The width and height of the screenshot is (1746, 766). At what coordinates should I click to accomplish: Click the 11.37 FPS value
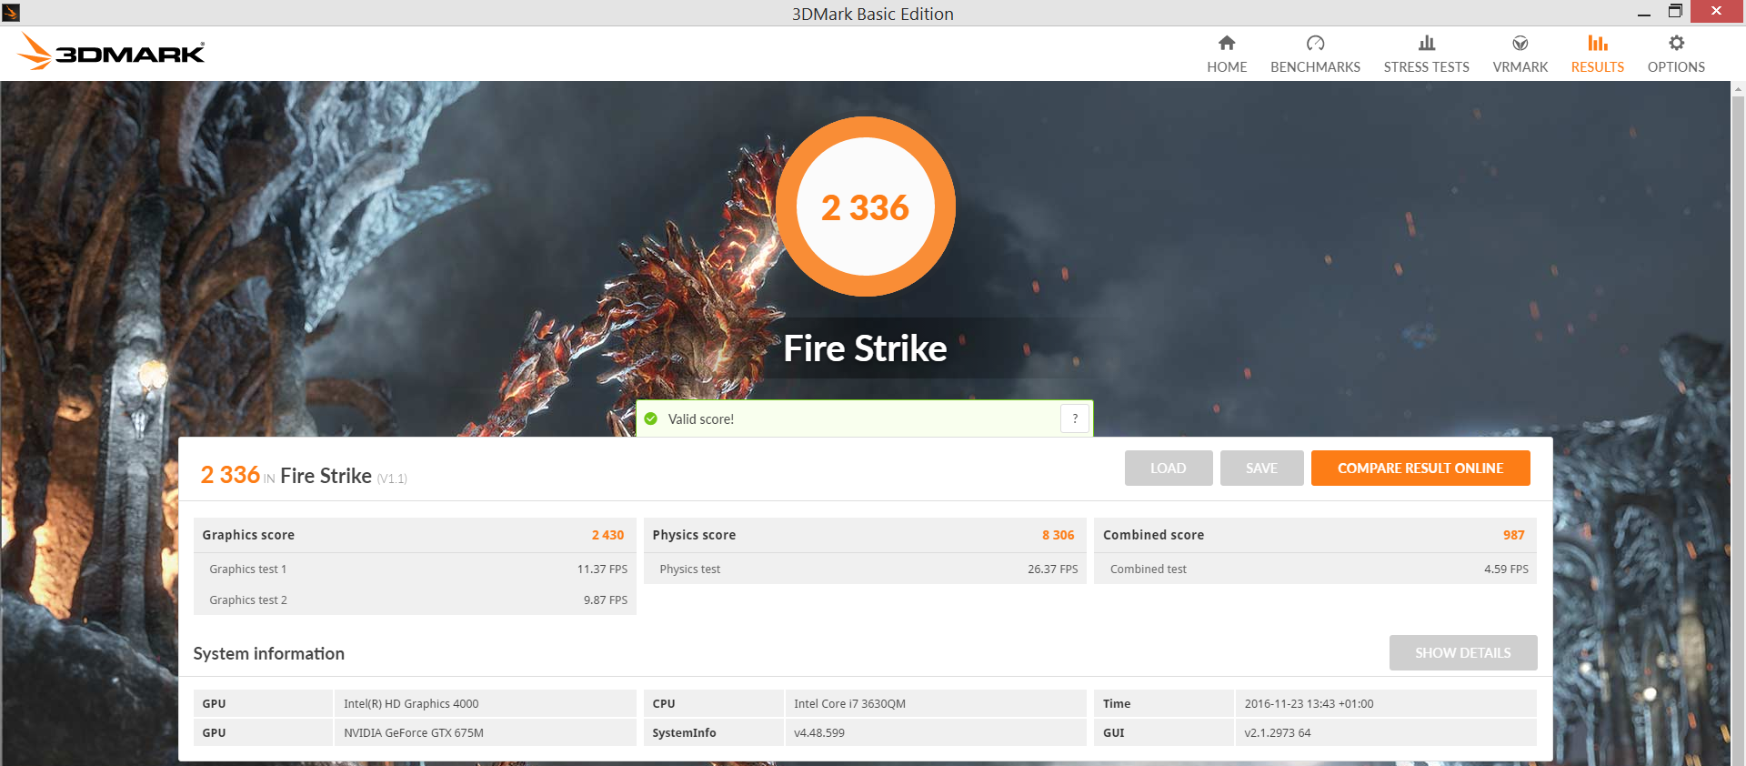tap(602, 569)
